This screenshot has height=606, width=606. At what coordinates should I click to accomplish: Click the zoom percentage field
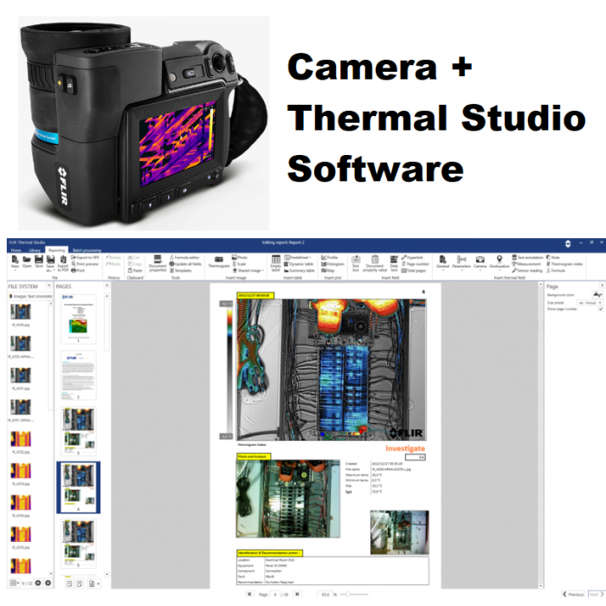click(326, 595)
